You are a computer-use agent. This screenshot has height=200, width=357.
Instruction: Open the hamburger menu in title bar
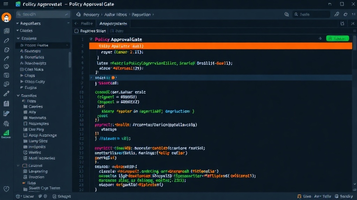pyautogui.click(x=6, y=4)
